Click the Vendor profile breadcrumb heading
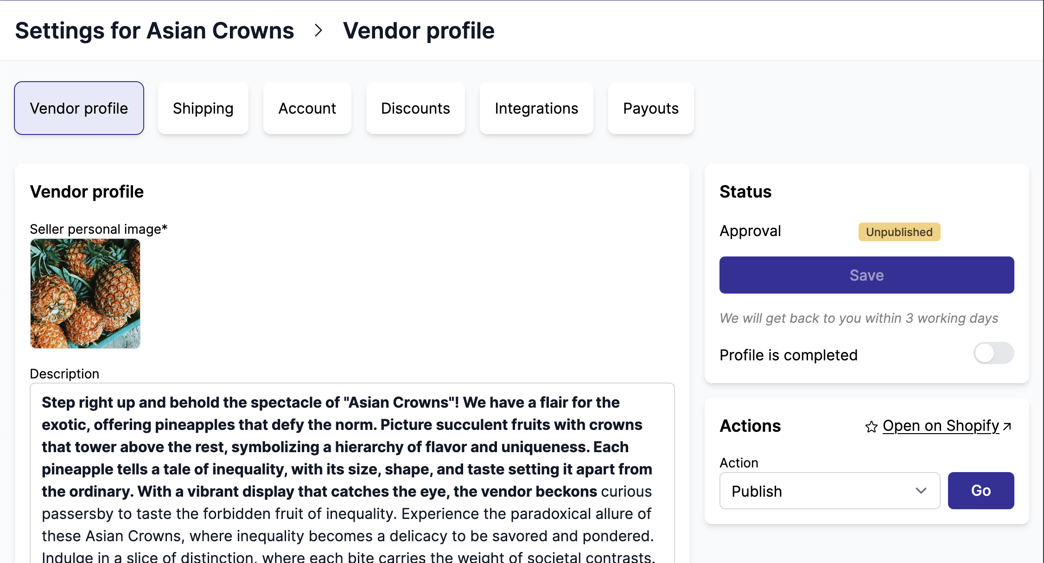Screen dimensions: 1044x563 (418, 31)
